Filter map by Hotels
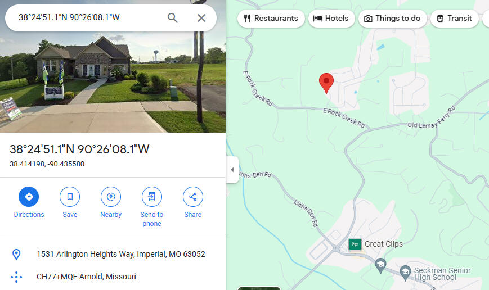Screen dimensions: 489x290 331,19
